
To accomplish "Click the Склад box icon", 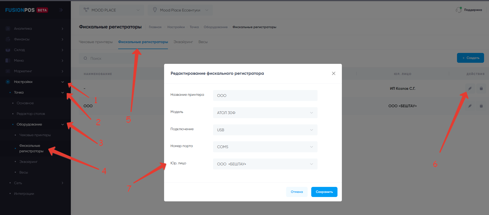I will (x=8, y=50).
